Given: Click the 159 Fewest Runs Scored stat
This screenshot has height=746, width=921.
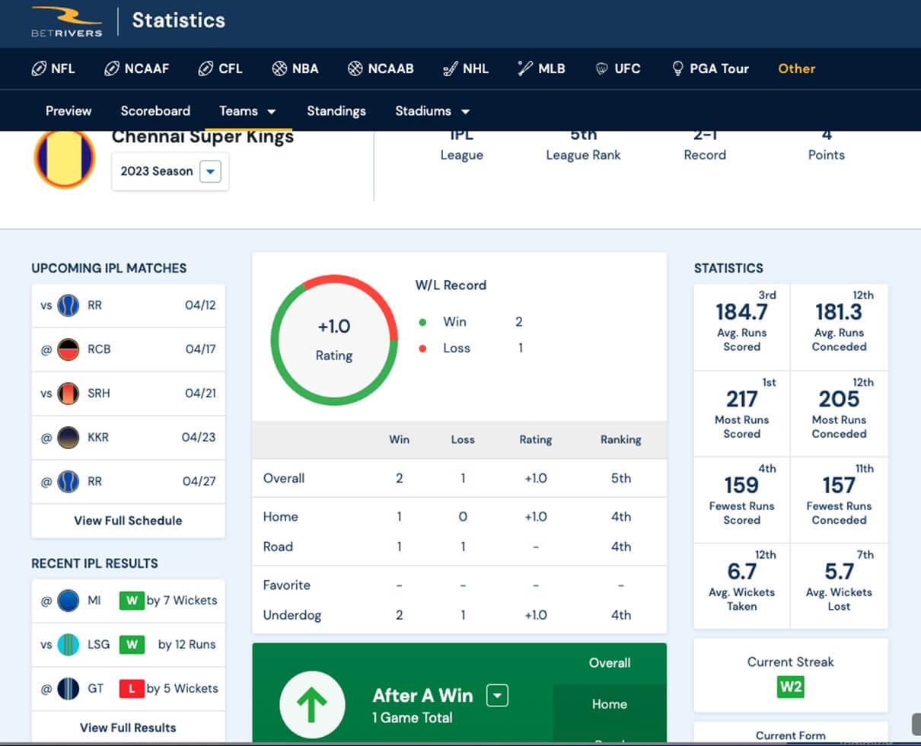Looking at the screenshot, I should [x=742, y=500].
